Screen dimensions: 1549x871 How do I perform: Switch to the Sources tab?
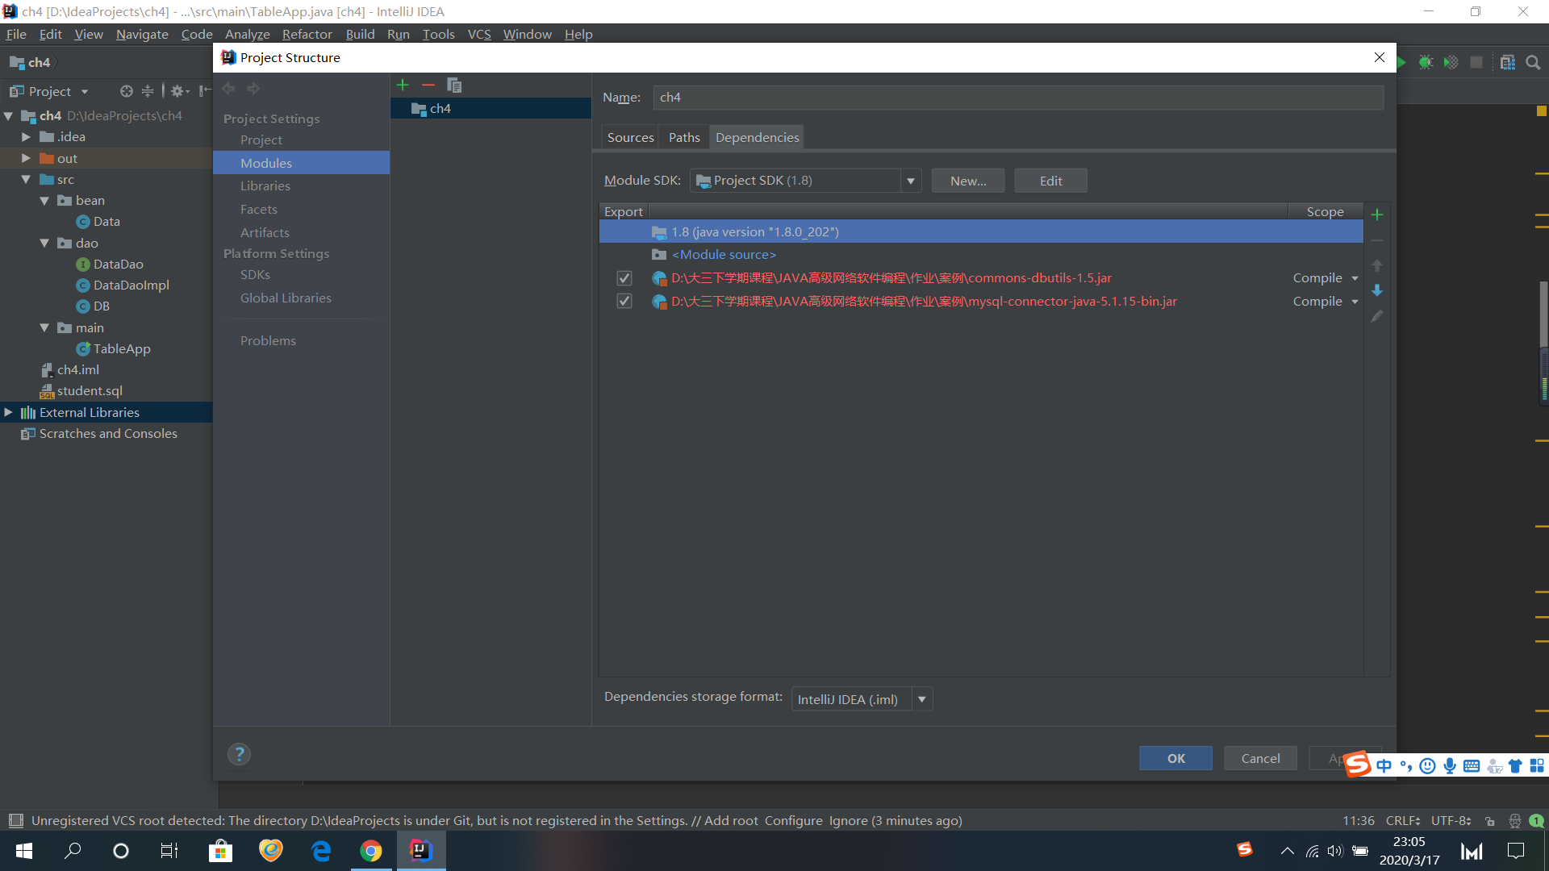click(x=630, y=137)
